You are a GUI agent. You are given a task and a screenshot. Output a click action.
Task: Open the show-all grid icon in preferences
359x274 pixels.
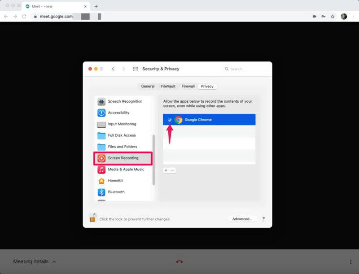pyautogui.click(x=136, y=69)
